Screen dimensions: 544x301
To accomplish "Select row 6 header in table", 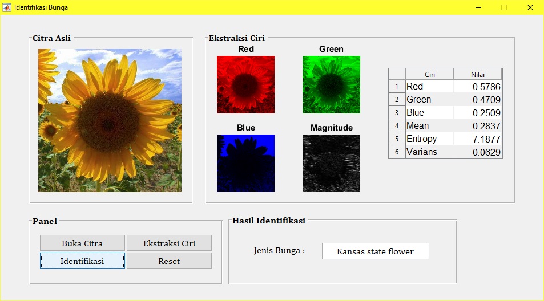I will tap(397, 152).
